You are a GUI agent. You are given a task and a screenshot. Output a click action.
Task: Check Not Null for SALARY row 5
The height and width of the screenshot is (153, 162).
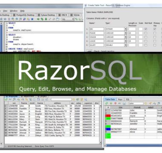coord(146,45)
